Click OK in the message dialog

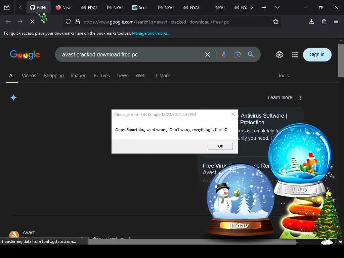(220, 146)
